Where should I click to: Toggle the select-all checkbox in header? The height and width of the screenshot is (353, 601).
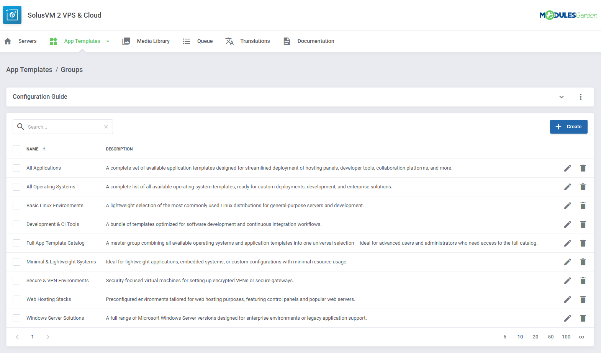click(x=16, y=149)
